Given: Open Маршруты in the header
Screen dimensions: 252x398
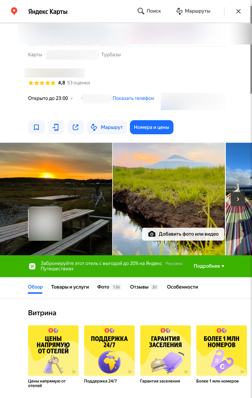Looking at the screenshot, I should pos(193,11).
